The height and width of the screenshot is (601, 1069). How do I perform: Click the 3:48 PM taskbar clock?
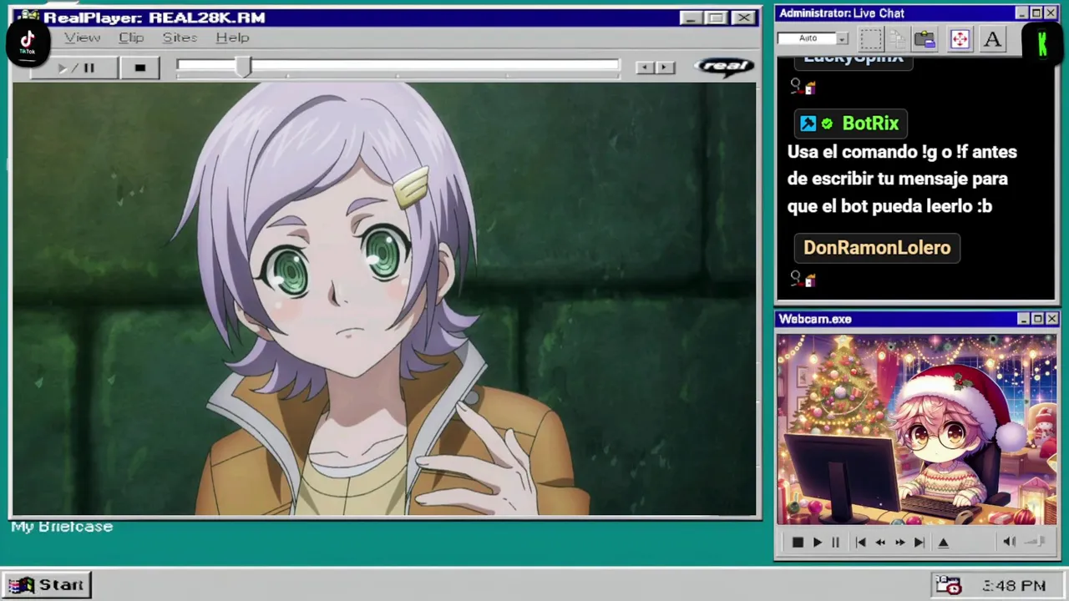1014,586
